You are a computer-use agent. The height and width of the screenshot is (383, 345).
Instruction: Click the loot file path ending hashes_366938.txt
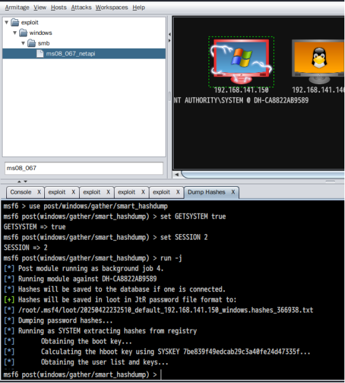point(166,310)
